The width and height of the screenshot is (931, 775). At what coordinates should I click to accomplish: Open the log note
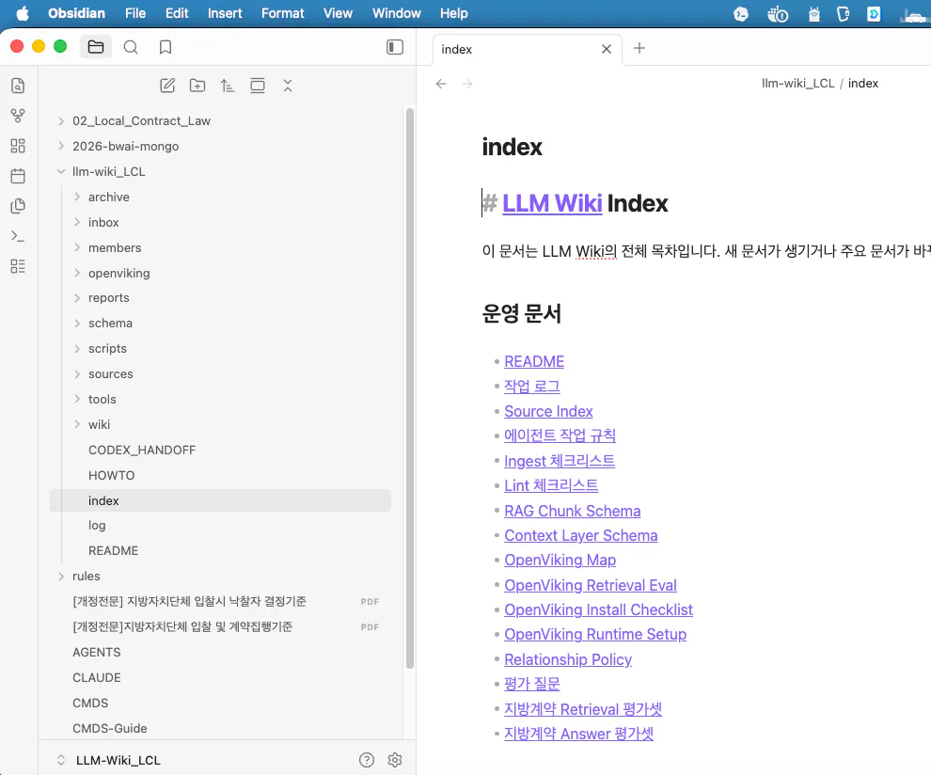(97, 526)
